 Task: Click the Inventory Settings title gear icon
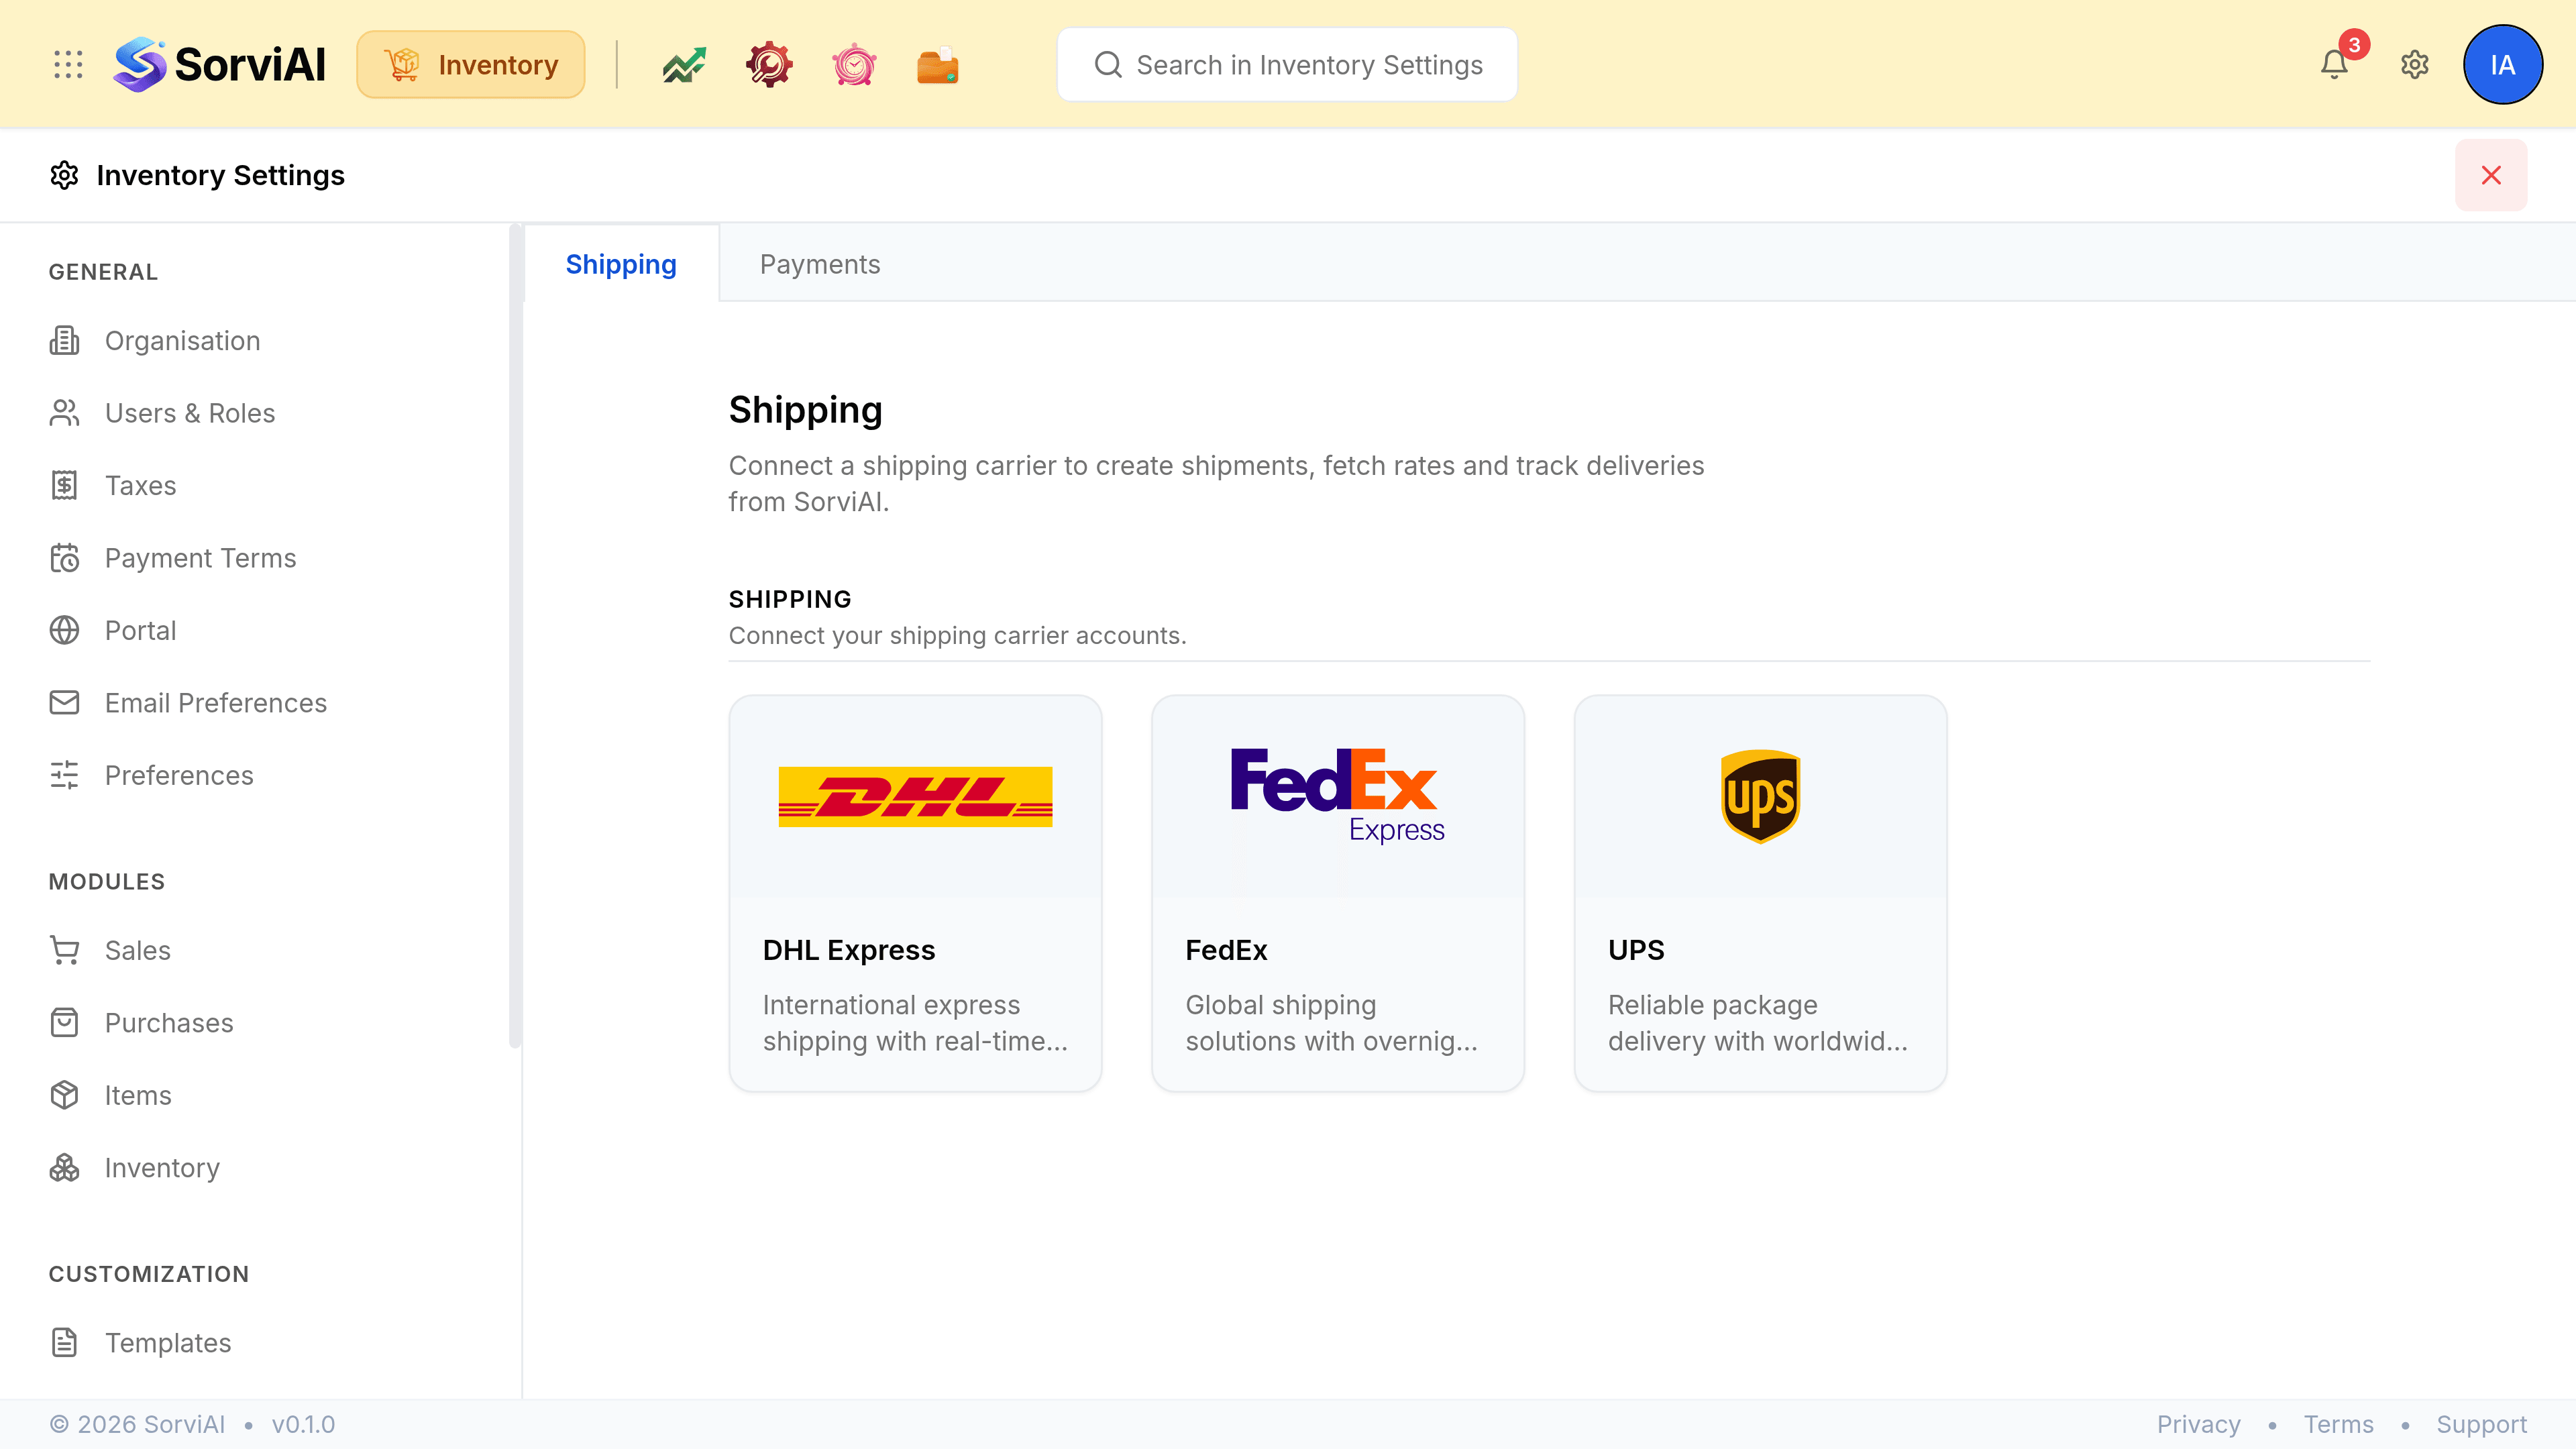coord(64,175)
